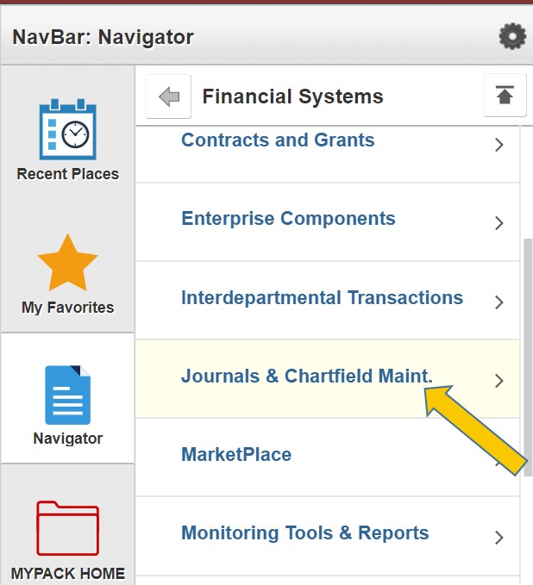Click the Recent Places calendar icon
Viewport: 533px width, 585px height.
point(67,129)
